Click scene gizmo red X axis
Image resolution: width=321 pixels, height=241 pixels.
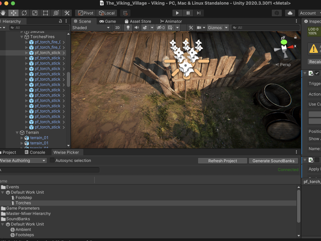coord(291,47)
